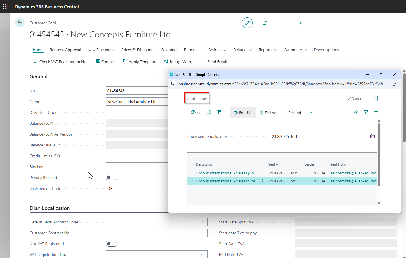Click the Sent Emails list scrollbar
This screenshot has height=258, width=406.
point(379,154)
